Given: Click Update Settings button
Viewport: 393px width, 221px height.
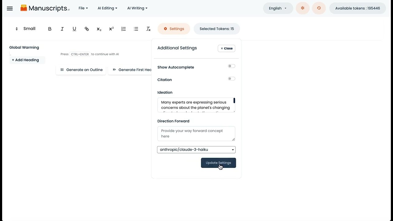Looking at the screenshot, I should pos(218,163).
